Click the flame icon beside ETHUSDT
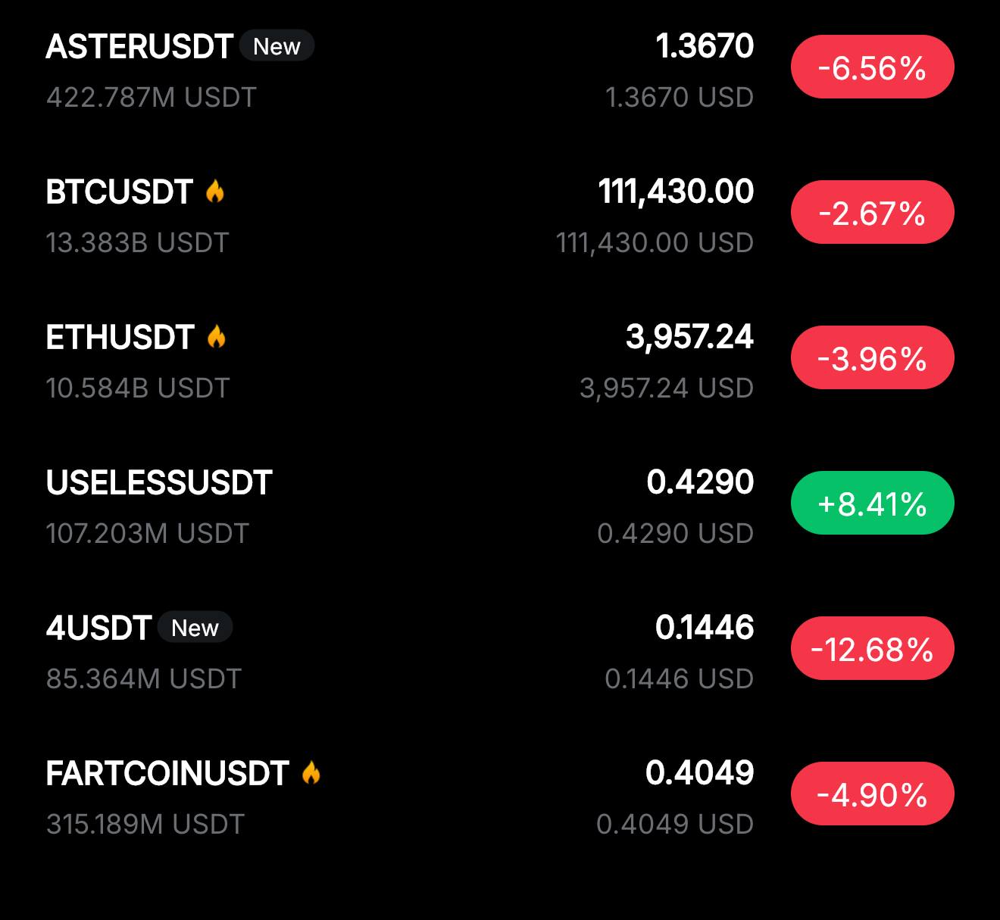Screen dimensions: 1000x920 click(x=217, y=337)
